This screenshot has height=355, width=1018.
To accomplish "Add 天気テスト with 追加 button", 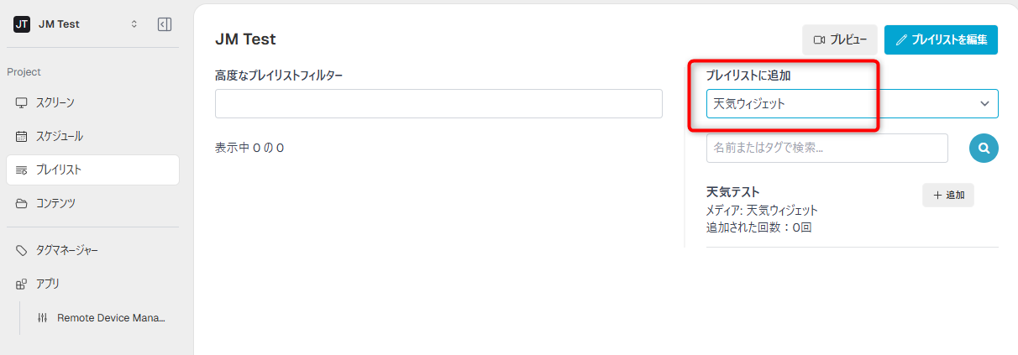I will click(x=948, y=195).
